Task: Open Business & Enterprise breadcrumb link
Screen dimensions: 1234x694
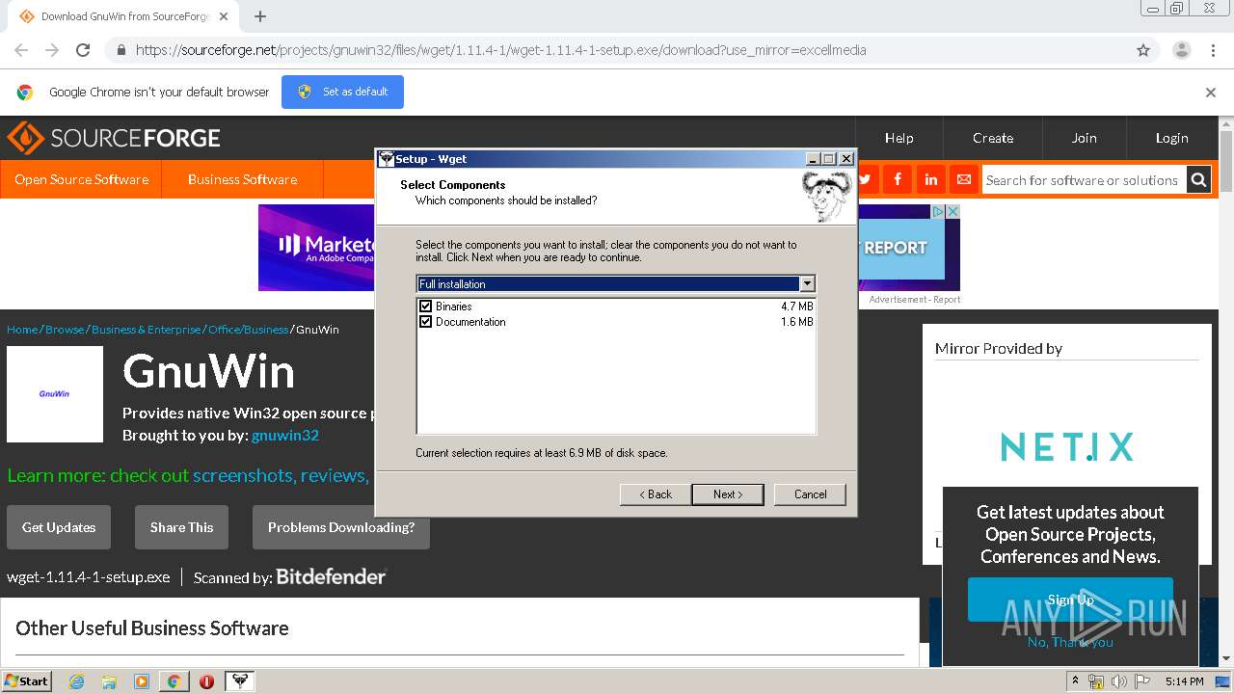Action: tap(147, 330)
